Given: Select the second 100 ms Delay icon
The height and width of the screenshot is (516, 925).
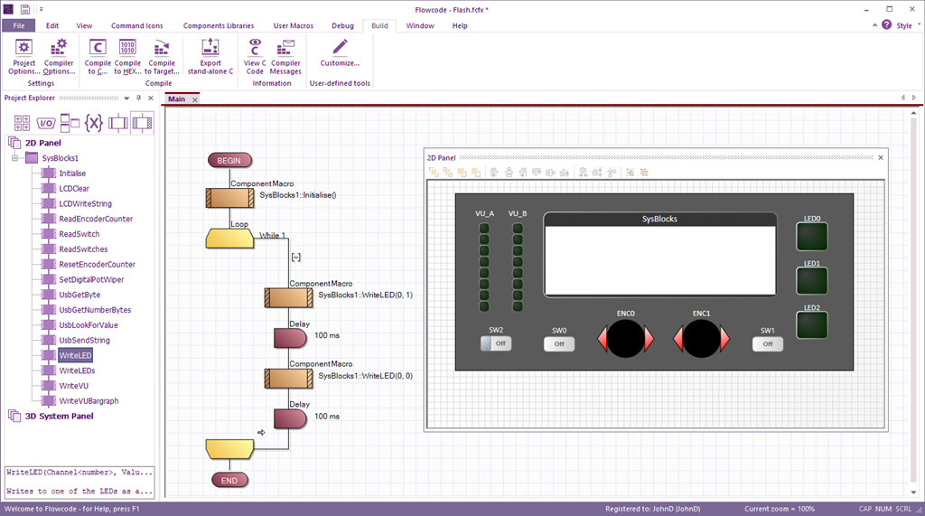Looking at the screenshot, I should 290,419.
